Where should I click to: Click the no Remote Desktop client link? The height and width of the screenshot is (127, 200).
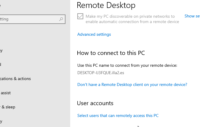[132, 84]
